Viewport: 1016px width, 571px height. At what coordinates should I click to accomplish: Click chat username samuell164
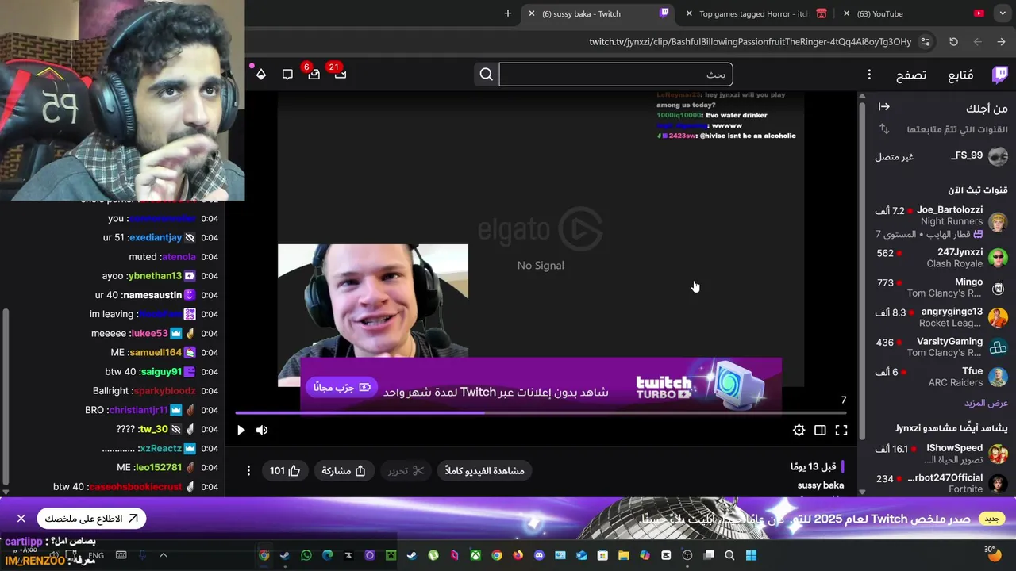(156, 353)
